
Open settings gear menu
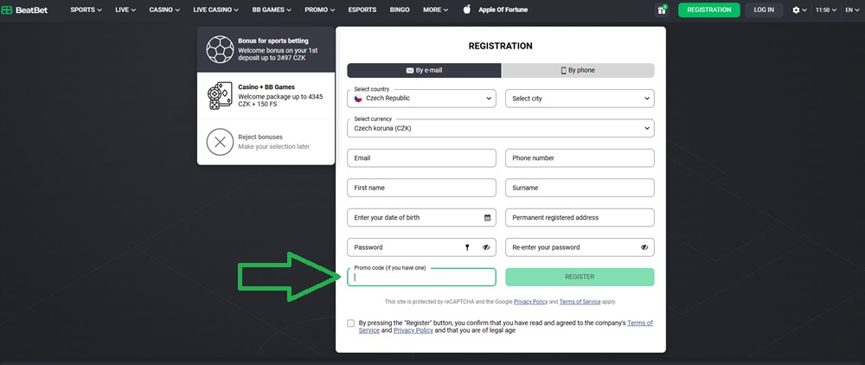tap(797, 10)
